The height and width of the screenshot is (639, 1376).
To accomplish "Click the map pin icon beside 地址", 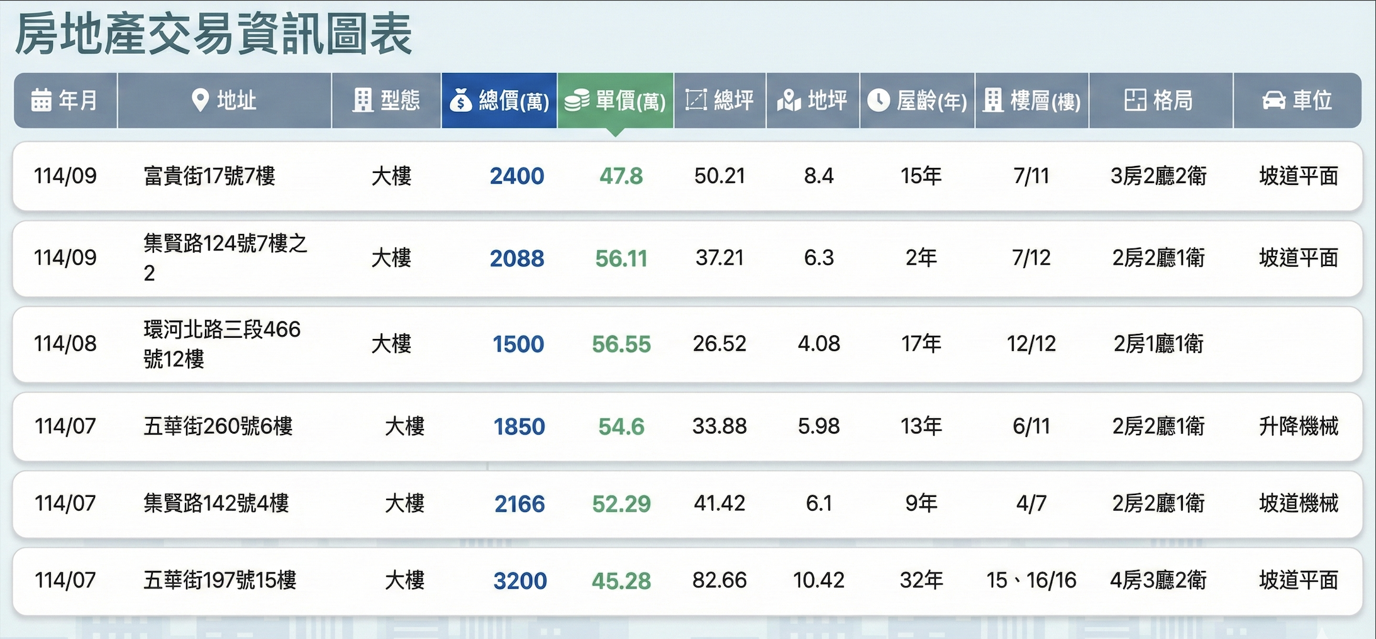I will (200, 100).
